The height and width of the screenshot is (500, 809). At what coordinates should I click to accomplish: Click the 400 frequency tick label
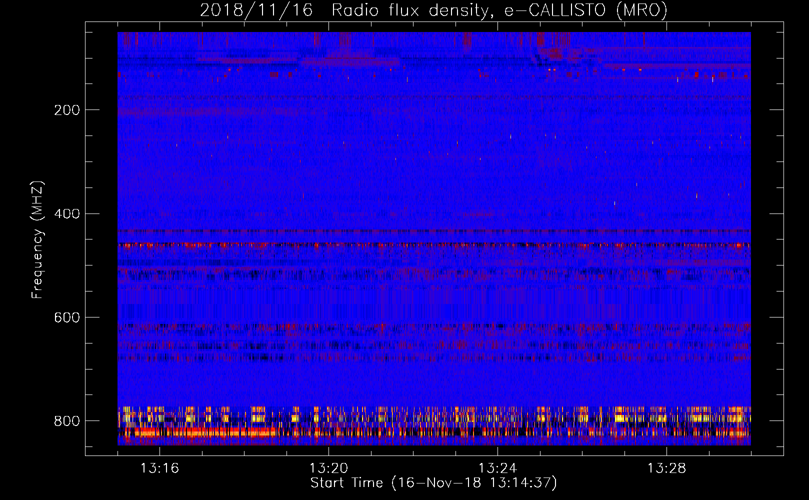click(67, 214)
